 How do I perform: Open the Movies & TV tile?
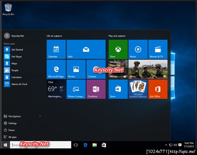coord(158,49)
